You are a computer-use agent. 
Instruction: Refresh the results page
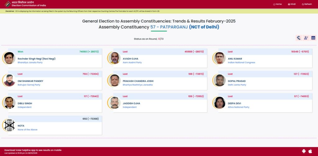point(307,4)
